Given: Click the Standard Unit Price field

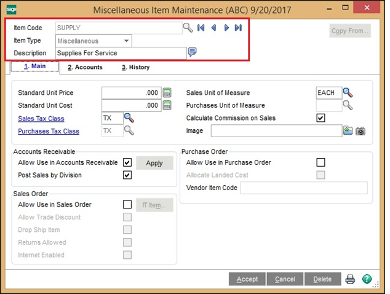Looking at the screenshot, I should pos(131,93).
